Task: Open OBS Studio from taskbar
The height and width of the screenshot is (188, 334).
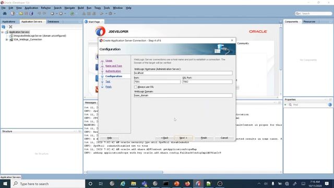Action: 220,183
